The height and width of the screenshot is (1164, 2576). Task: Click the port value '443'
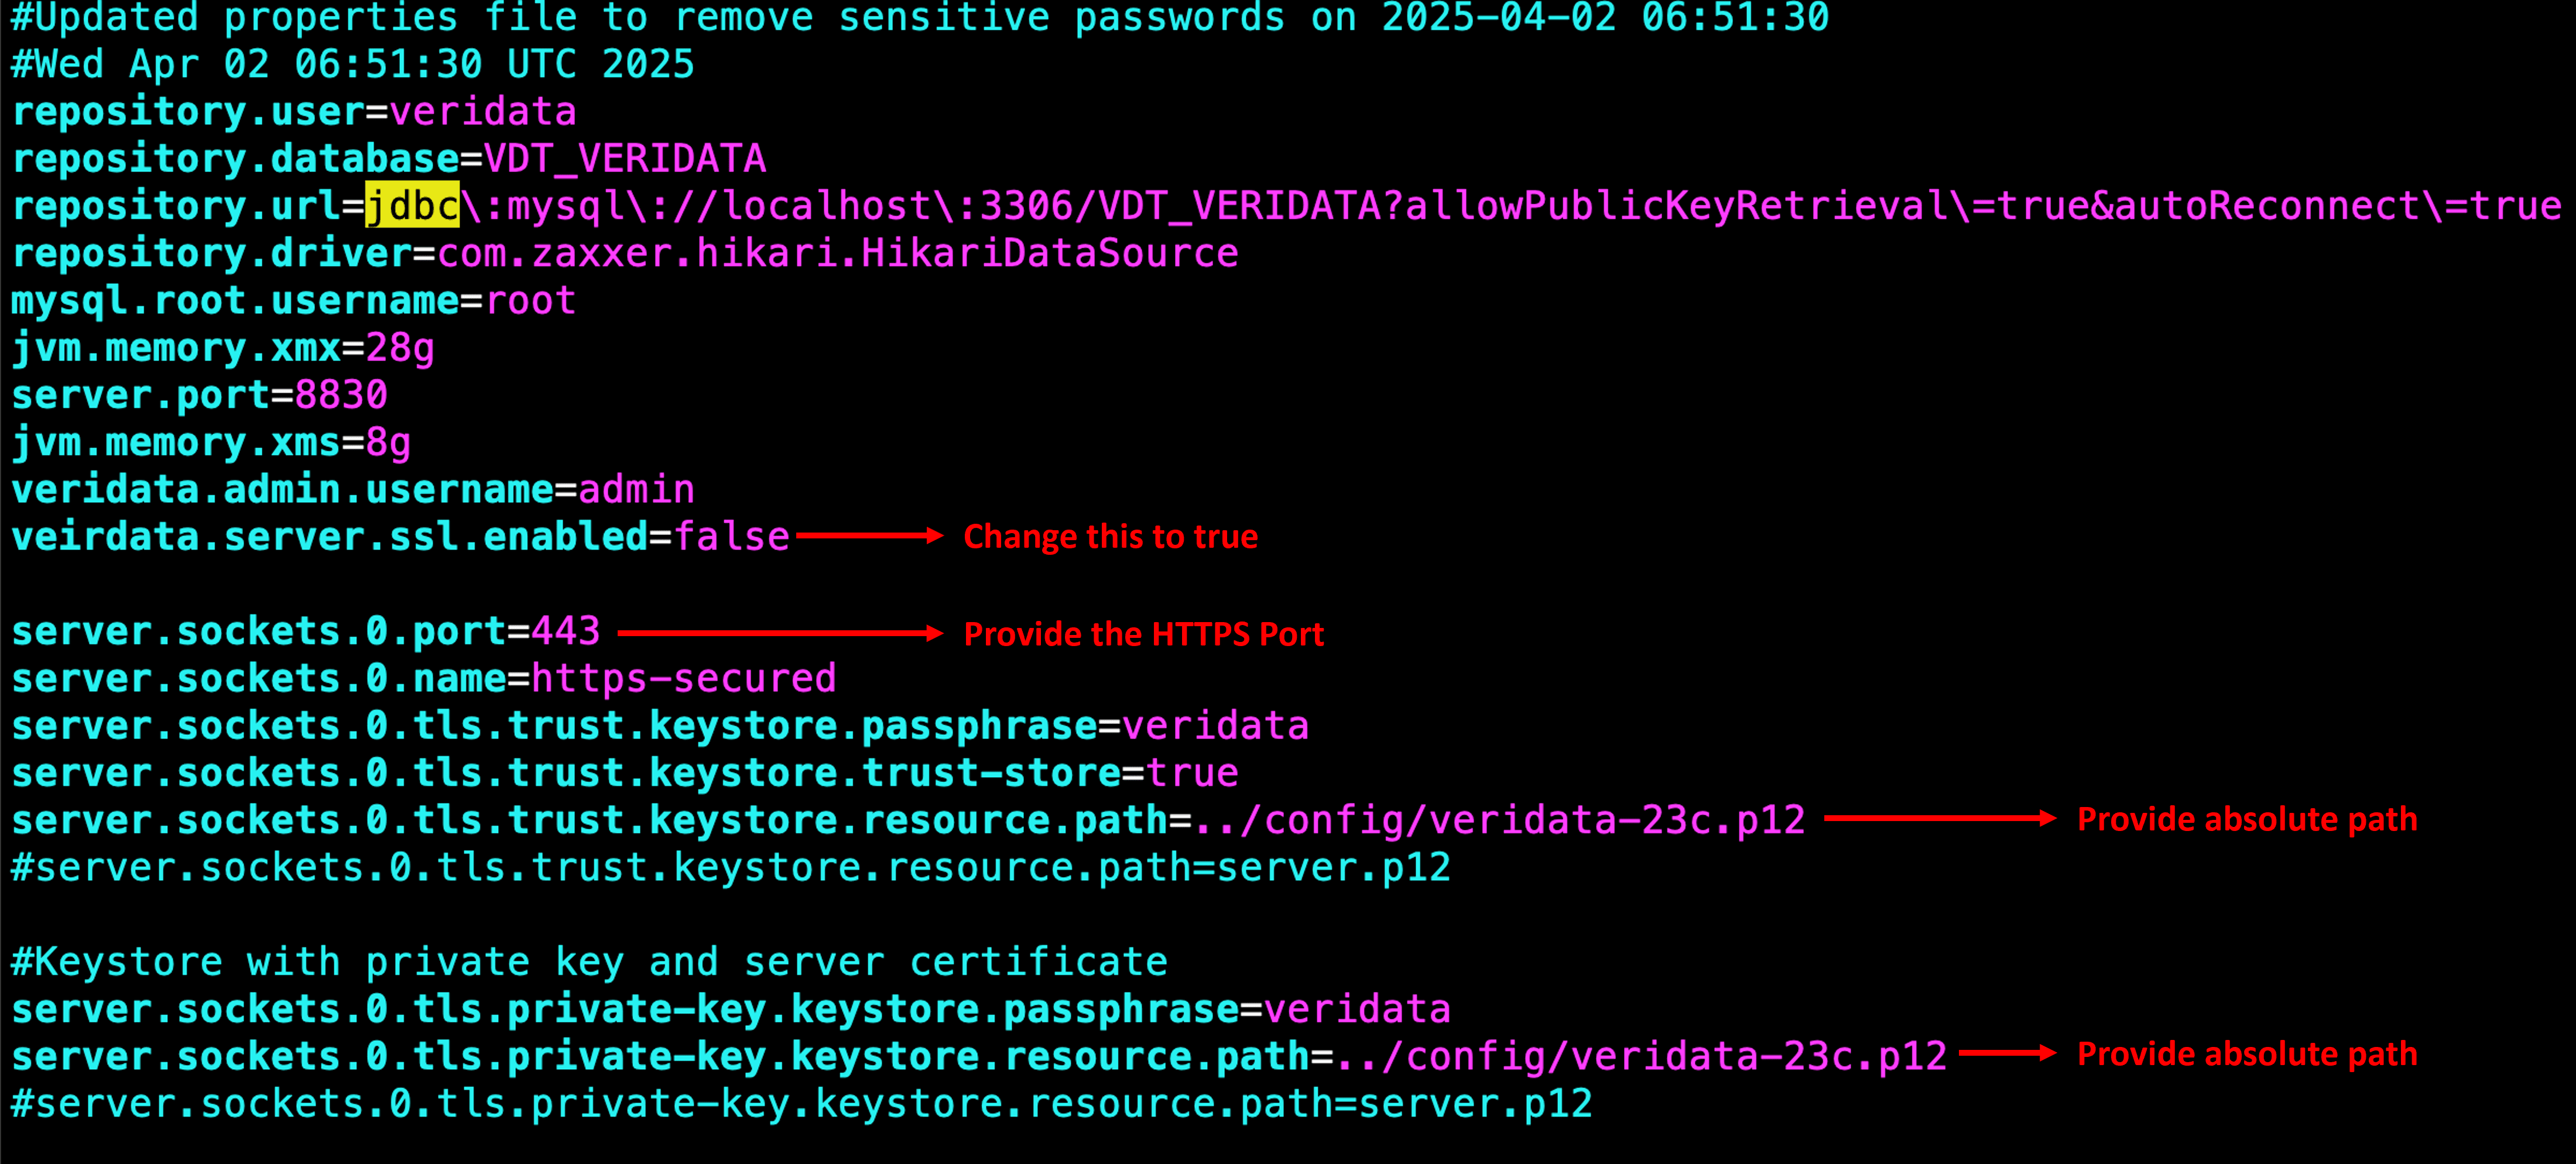(566, 631)
